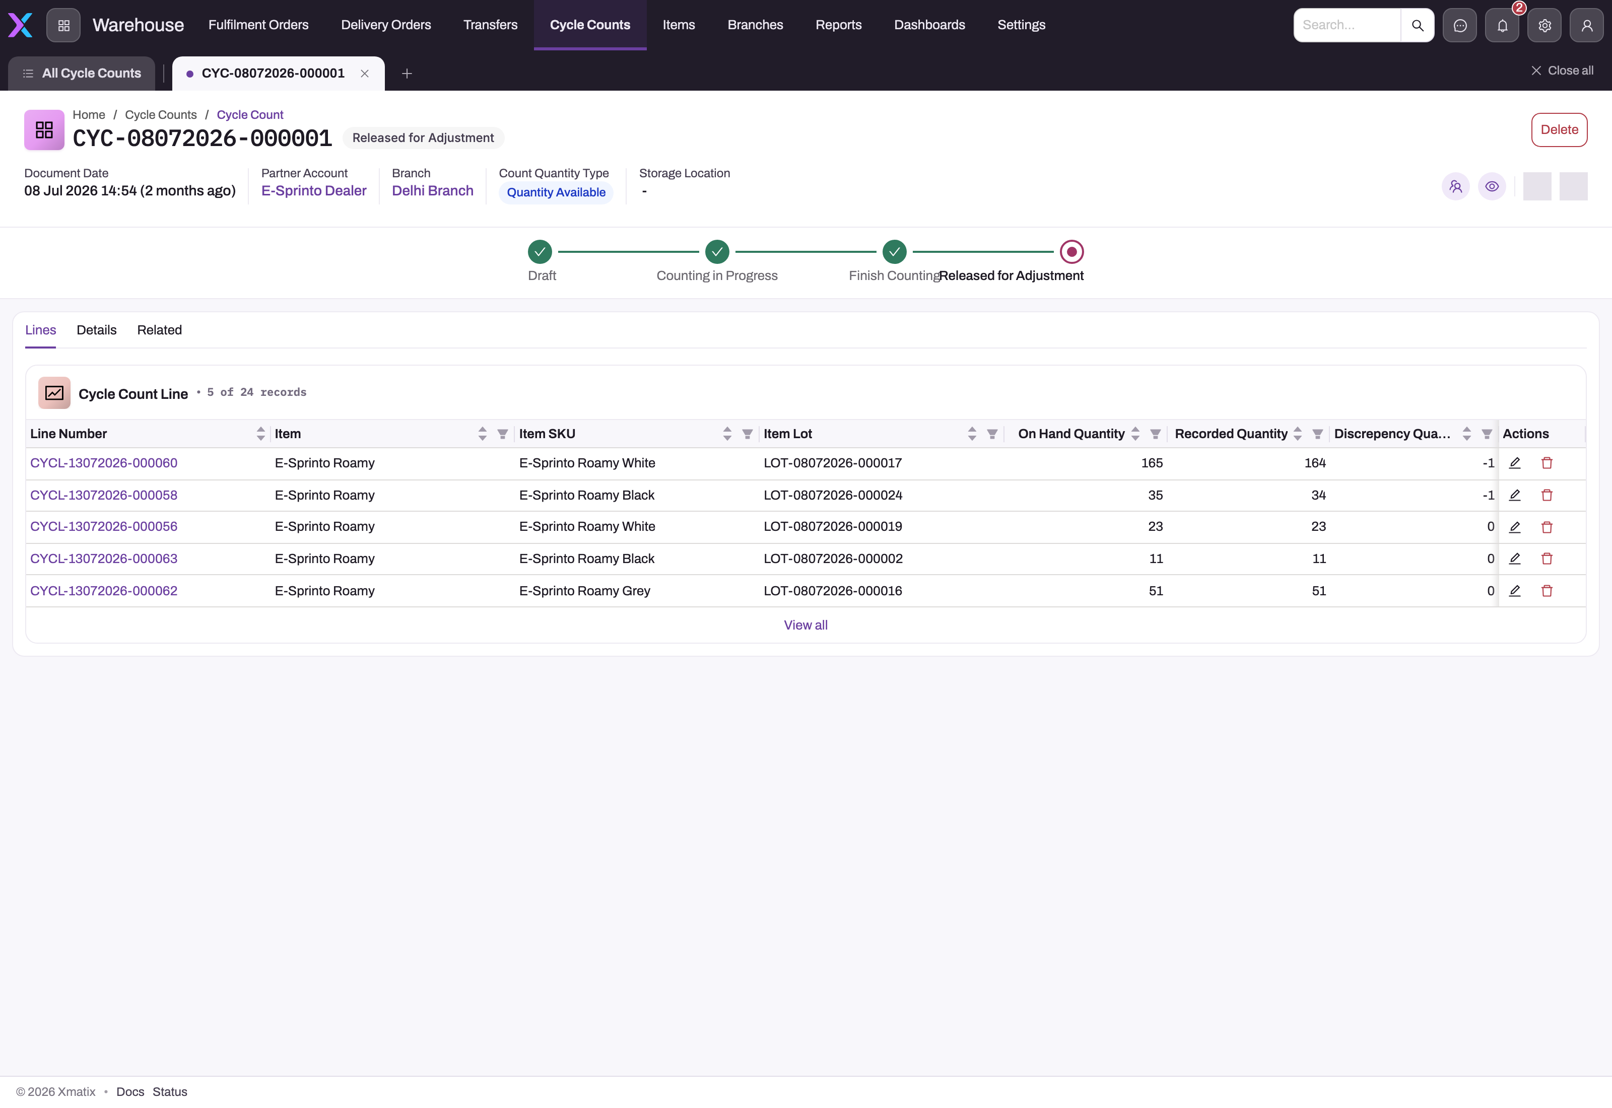Viewport: 1612px width, 1108px height.
Task: Open line CYCL-13072026-000060 link
Action: coord(103,463)
